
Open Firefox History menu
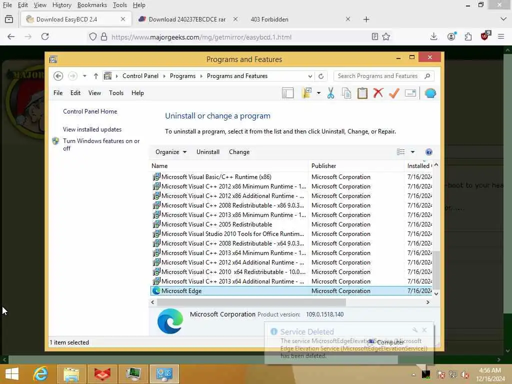pyautogui.click(x=61, y=5)
